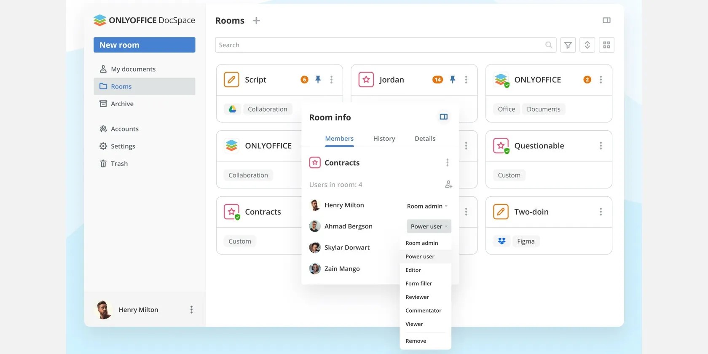
Task: Click the add user icon in Room info
Action: pos(448,185)
